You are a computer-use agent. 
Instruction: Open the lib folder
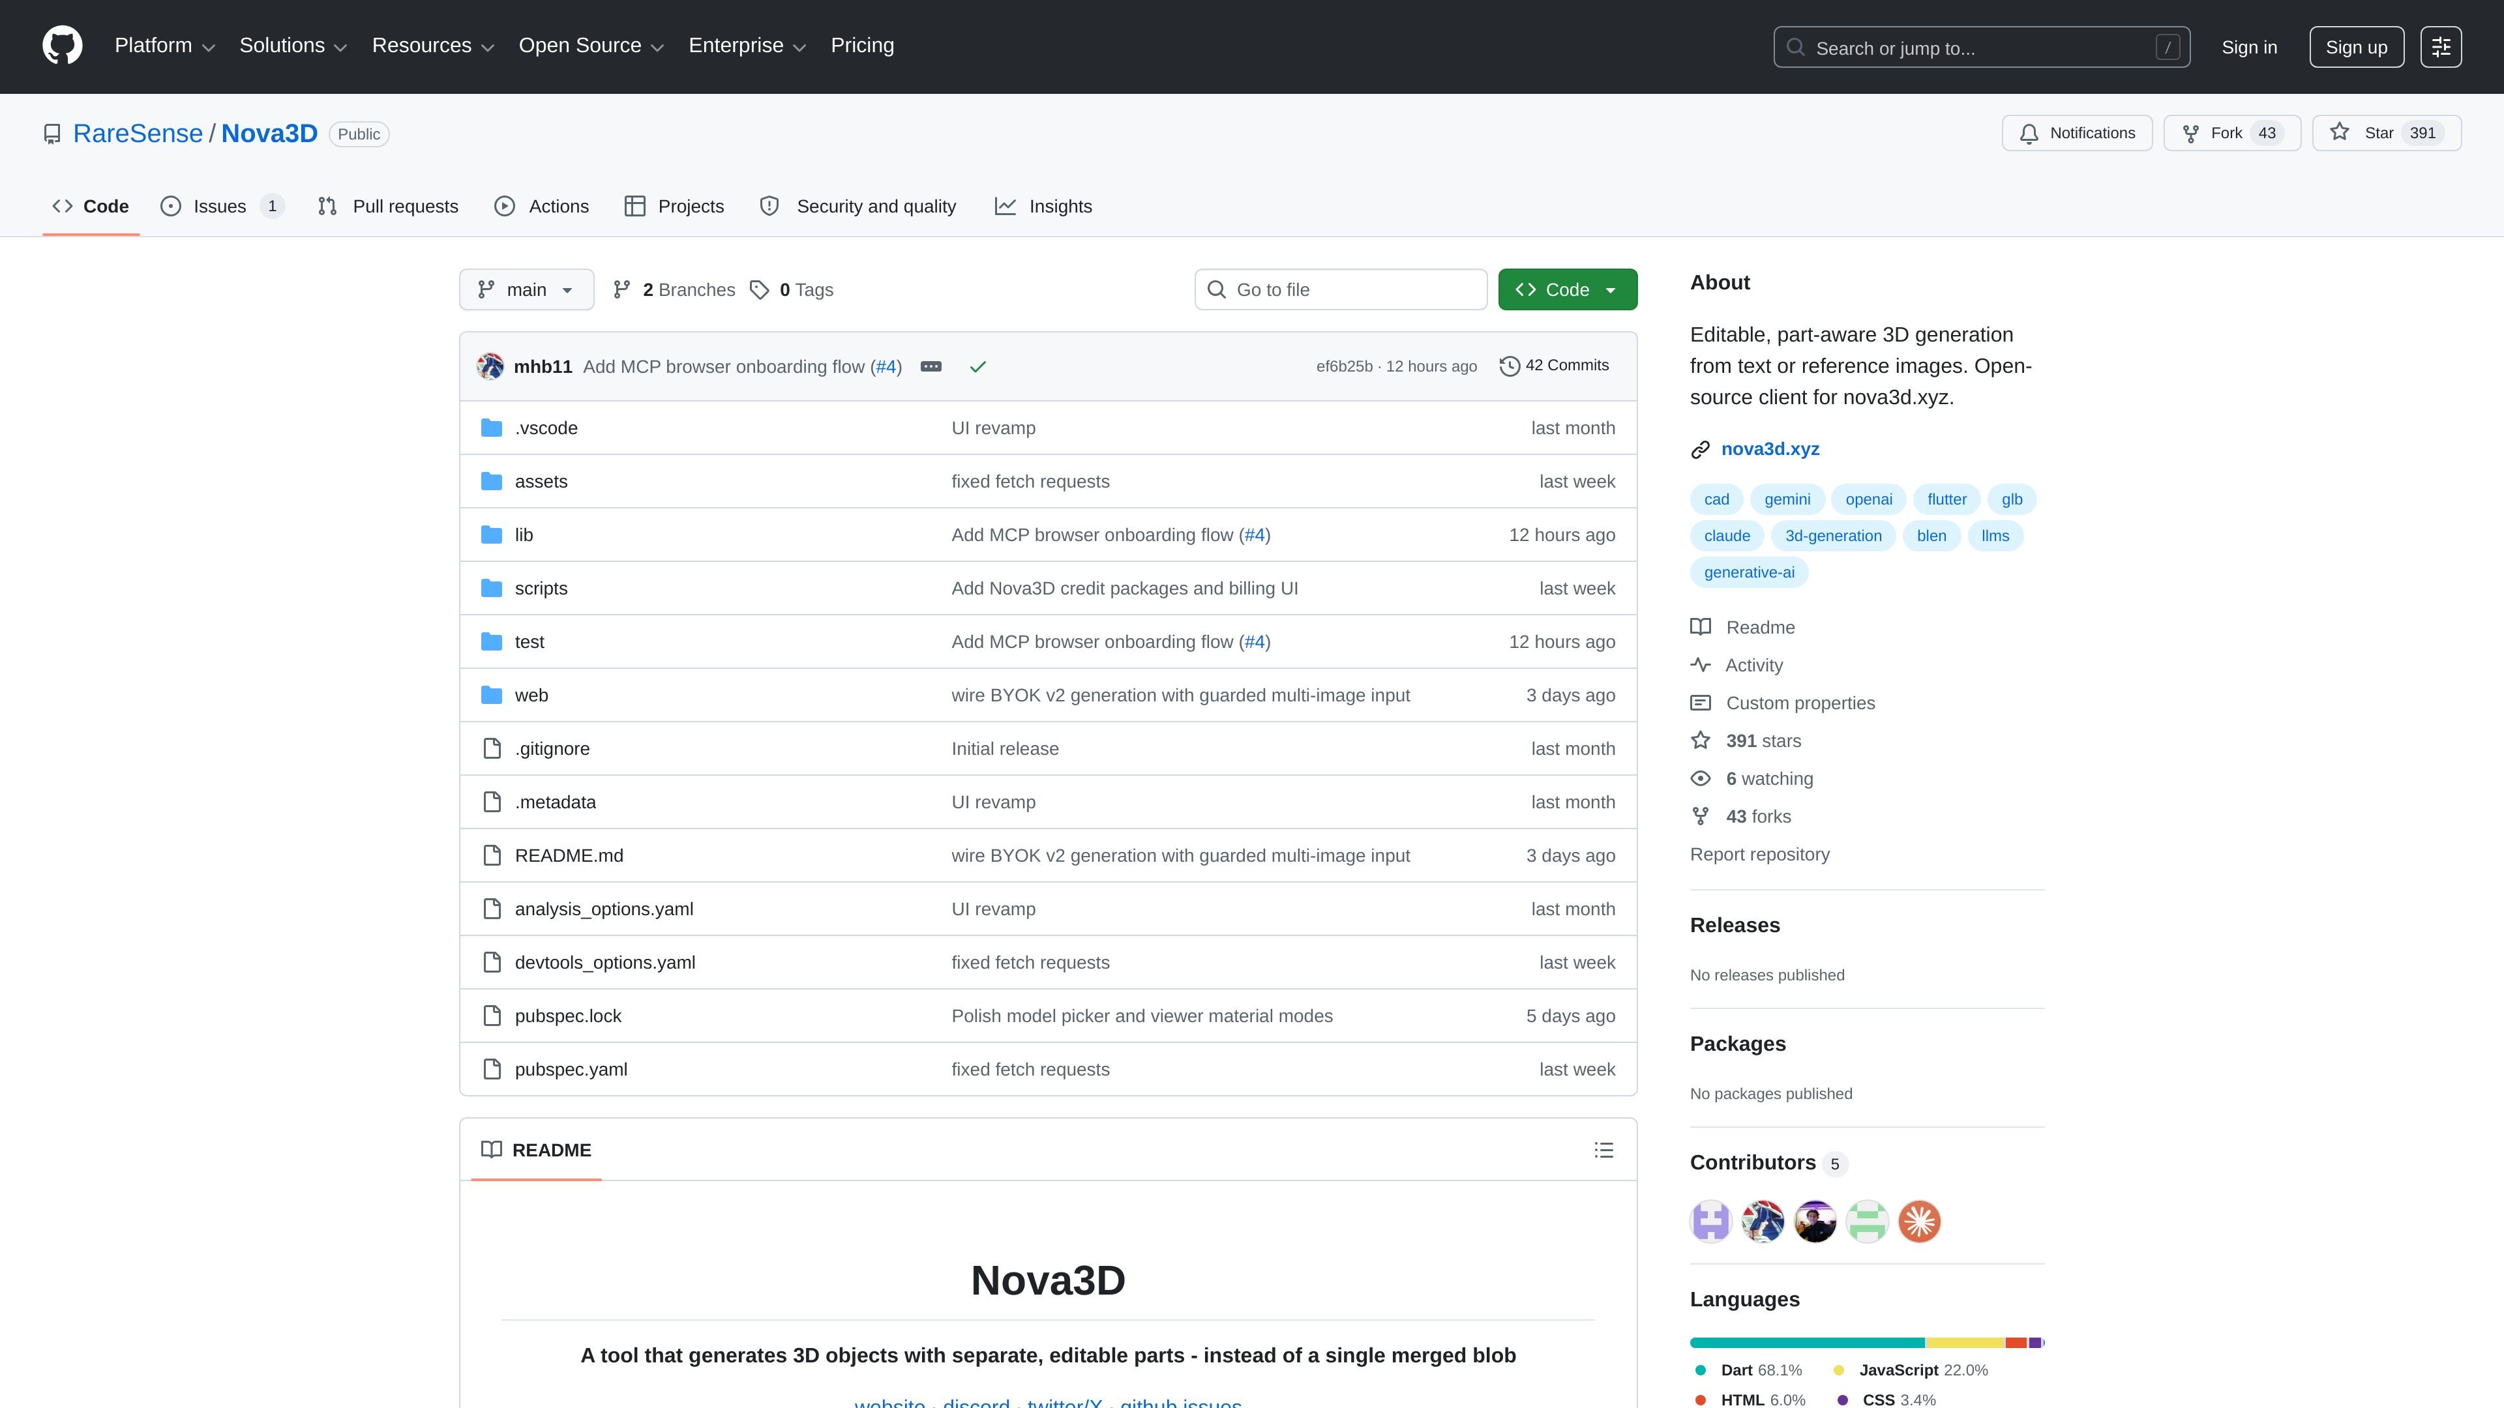point(524,535)
